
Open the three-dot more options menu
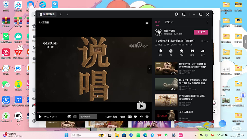(x=207, y=22)
